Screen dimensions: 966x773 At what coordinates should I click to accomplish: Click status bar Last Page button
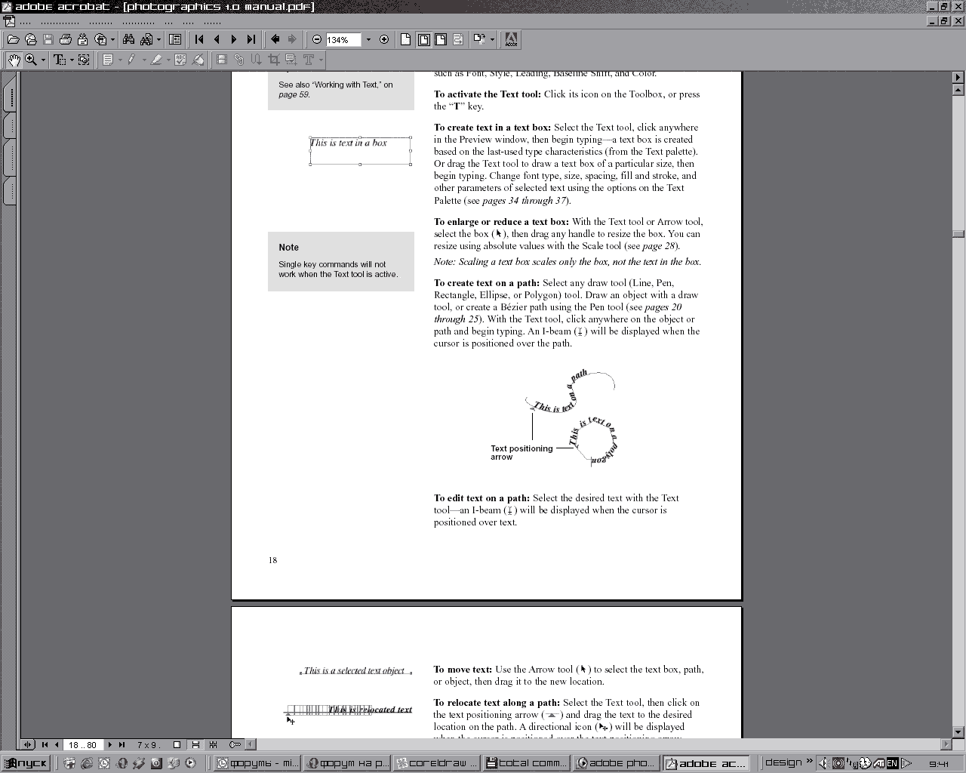122,745
